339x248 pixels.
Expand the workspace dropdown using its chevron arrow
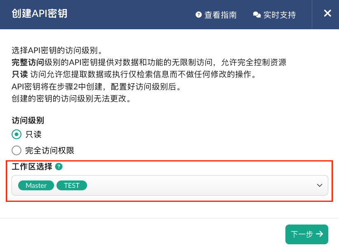click(320, 185)
